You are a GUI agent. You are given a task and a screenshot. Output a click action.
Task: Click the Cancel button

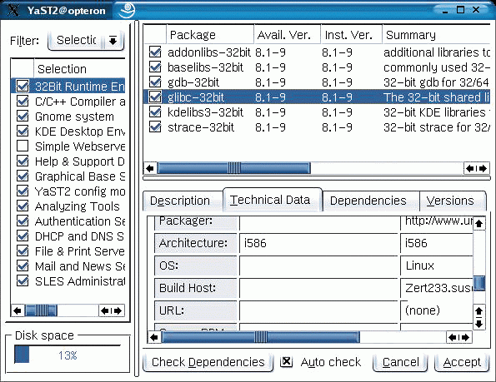point(400,362)
